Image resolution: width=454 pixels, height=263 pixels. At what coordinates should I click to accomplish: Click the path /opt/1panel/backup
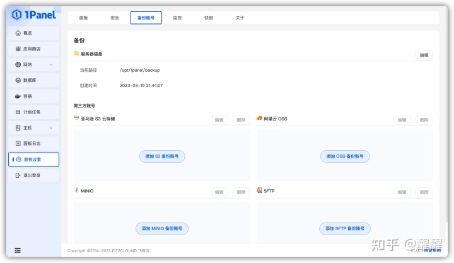139,70
